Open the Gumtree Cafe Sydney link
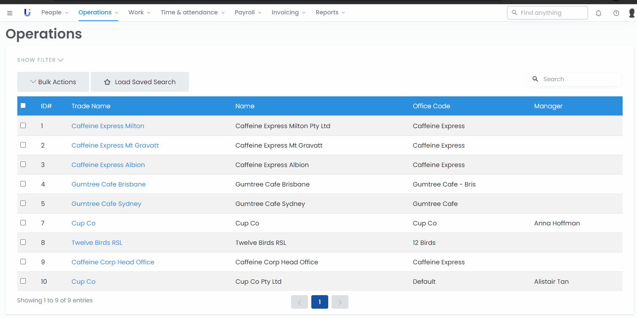637x318 pixels. tap(106, 204)
